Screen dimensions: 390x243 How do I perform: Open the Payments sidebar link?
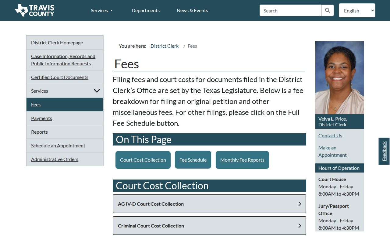pos(41,118)
